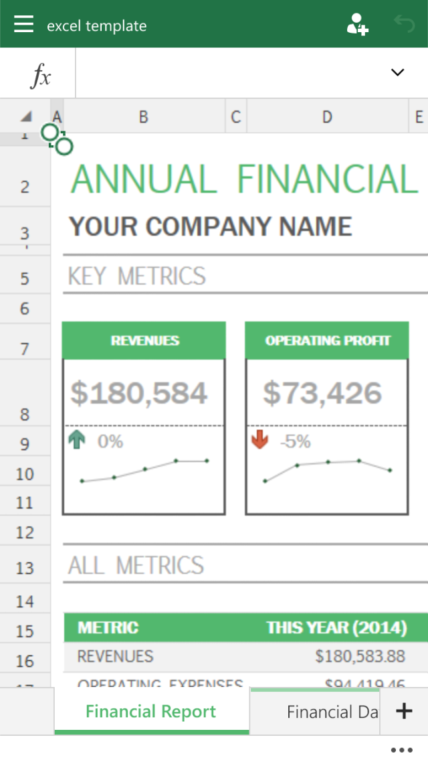Click the green up arrow under Revenues

pos(78,441)
